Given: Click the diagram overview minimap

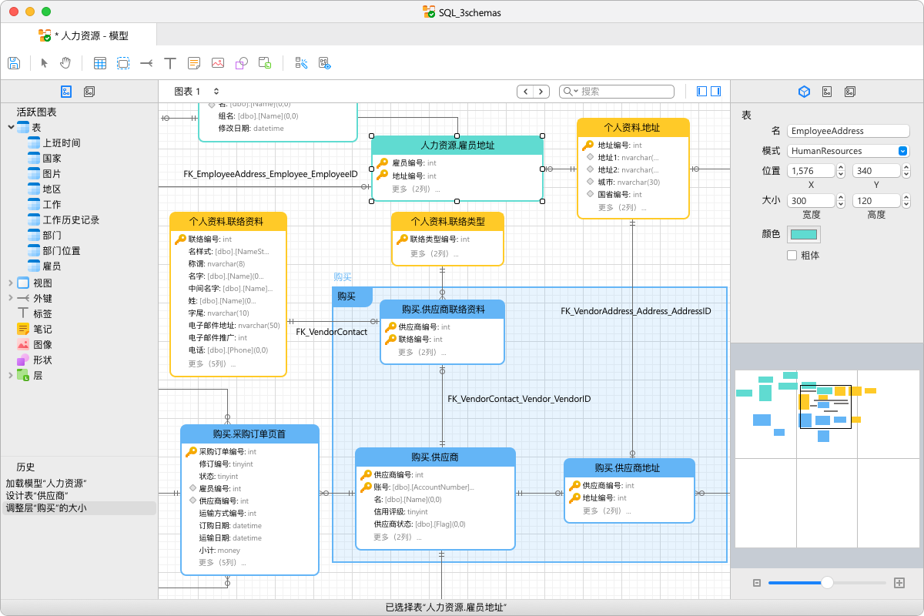Looking at the screenshot, I should 826,459.
